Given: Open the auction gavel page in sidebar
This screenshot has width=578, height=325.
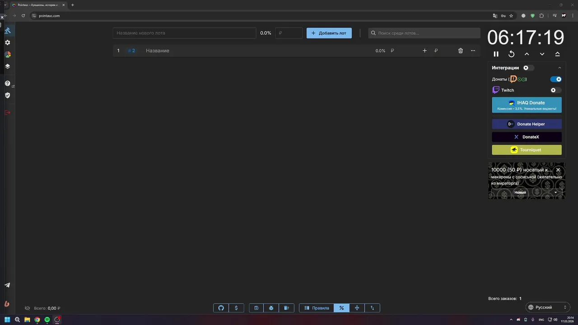Looking at the screenshot, I should [x=7, y=31].
